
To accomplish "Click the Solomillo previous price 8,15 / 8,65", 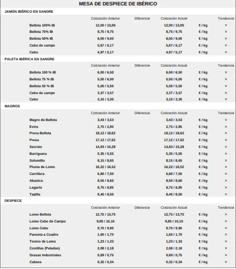I will [106, 161].
